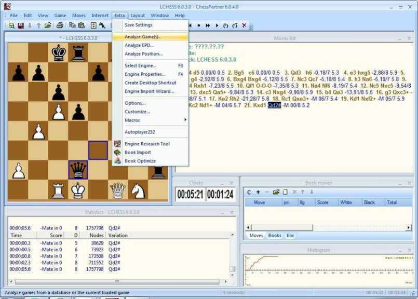Viewport: 418px width, 299px height.
Task: Click the red X icon in the main toolbar
Action: [x=244, y=25]
